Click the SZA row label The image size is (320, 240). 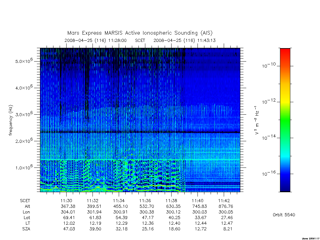click(26, 229)
